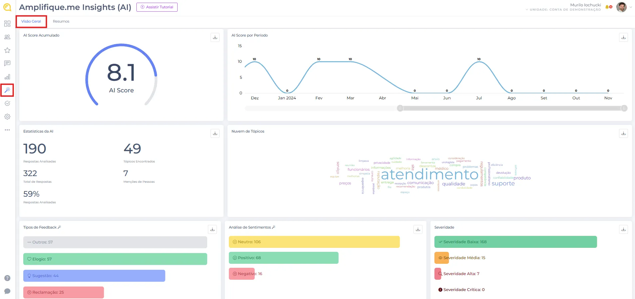Click the Reclamação: 25 feedback bar
The width and height of the screenshot is (635, 299).
tap(64, 292)
